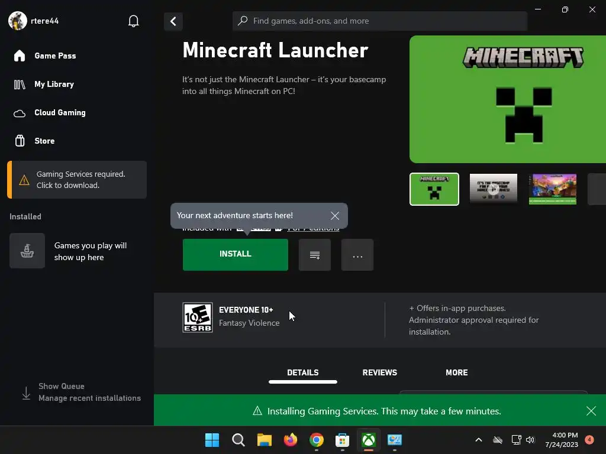The width and height of the screenshot is (606, 454).
Task: Open taskbar Search
Action: (238, 440)
